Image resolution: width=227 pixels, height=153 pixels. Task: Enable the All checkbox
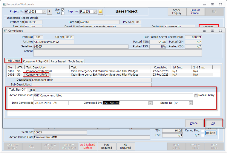coord(63,13)
